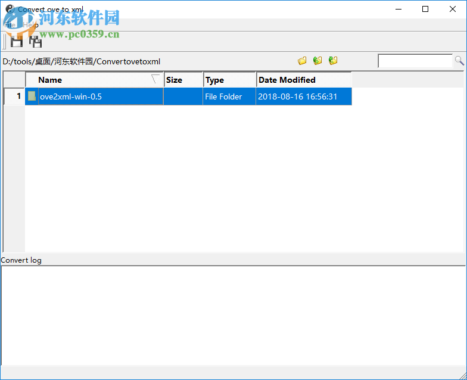
Task: Close the Convert ove to xml window
Action: 453,10
